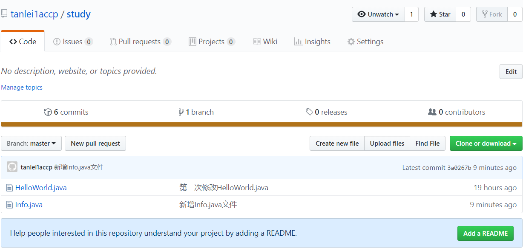Click the commit author name tanlei1accp
The height and width of the screenshot is (248, 523).
[36, 167]
